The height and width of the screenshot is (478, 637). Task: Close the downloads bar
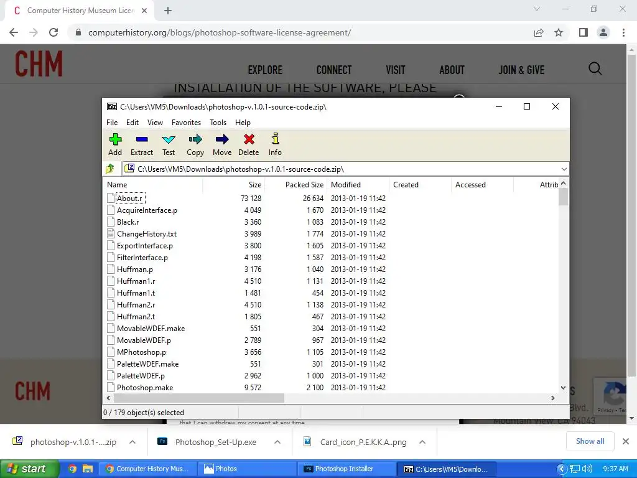pos(626,441)
